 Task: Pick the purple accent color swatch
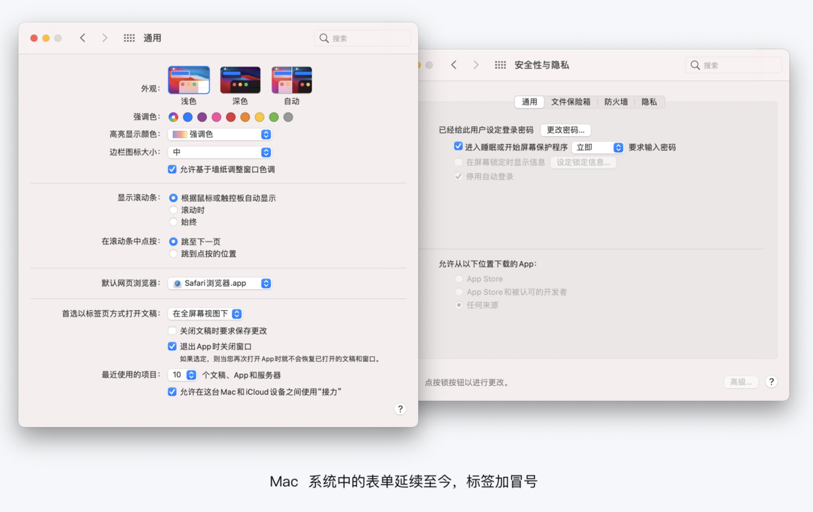(202, 117)
